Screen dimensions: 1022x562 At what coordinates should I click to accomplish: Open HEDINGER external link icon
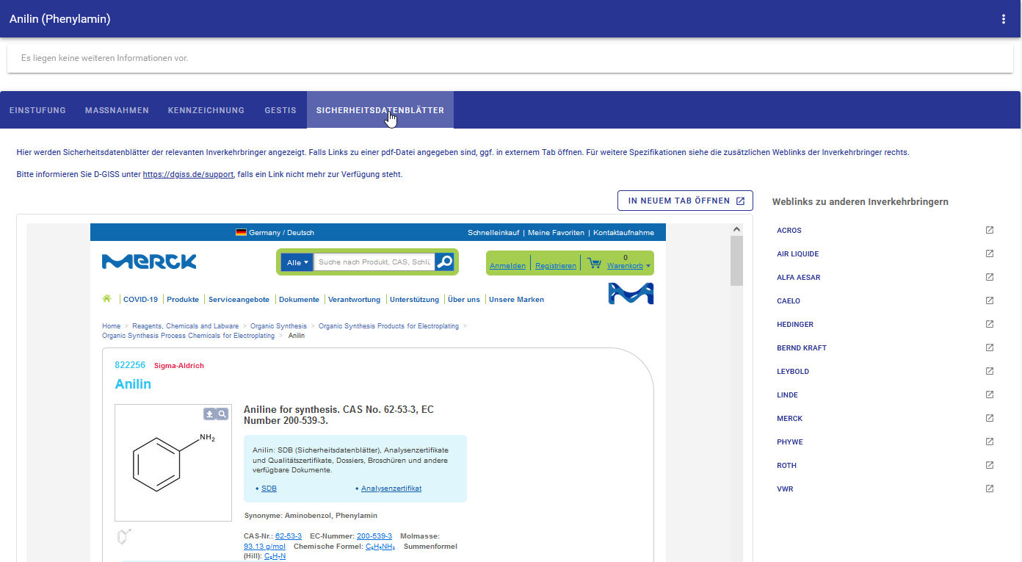pyautogui.click(x=990, y=324)
